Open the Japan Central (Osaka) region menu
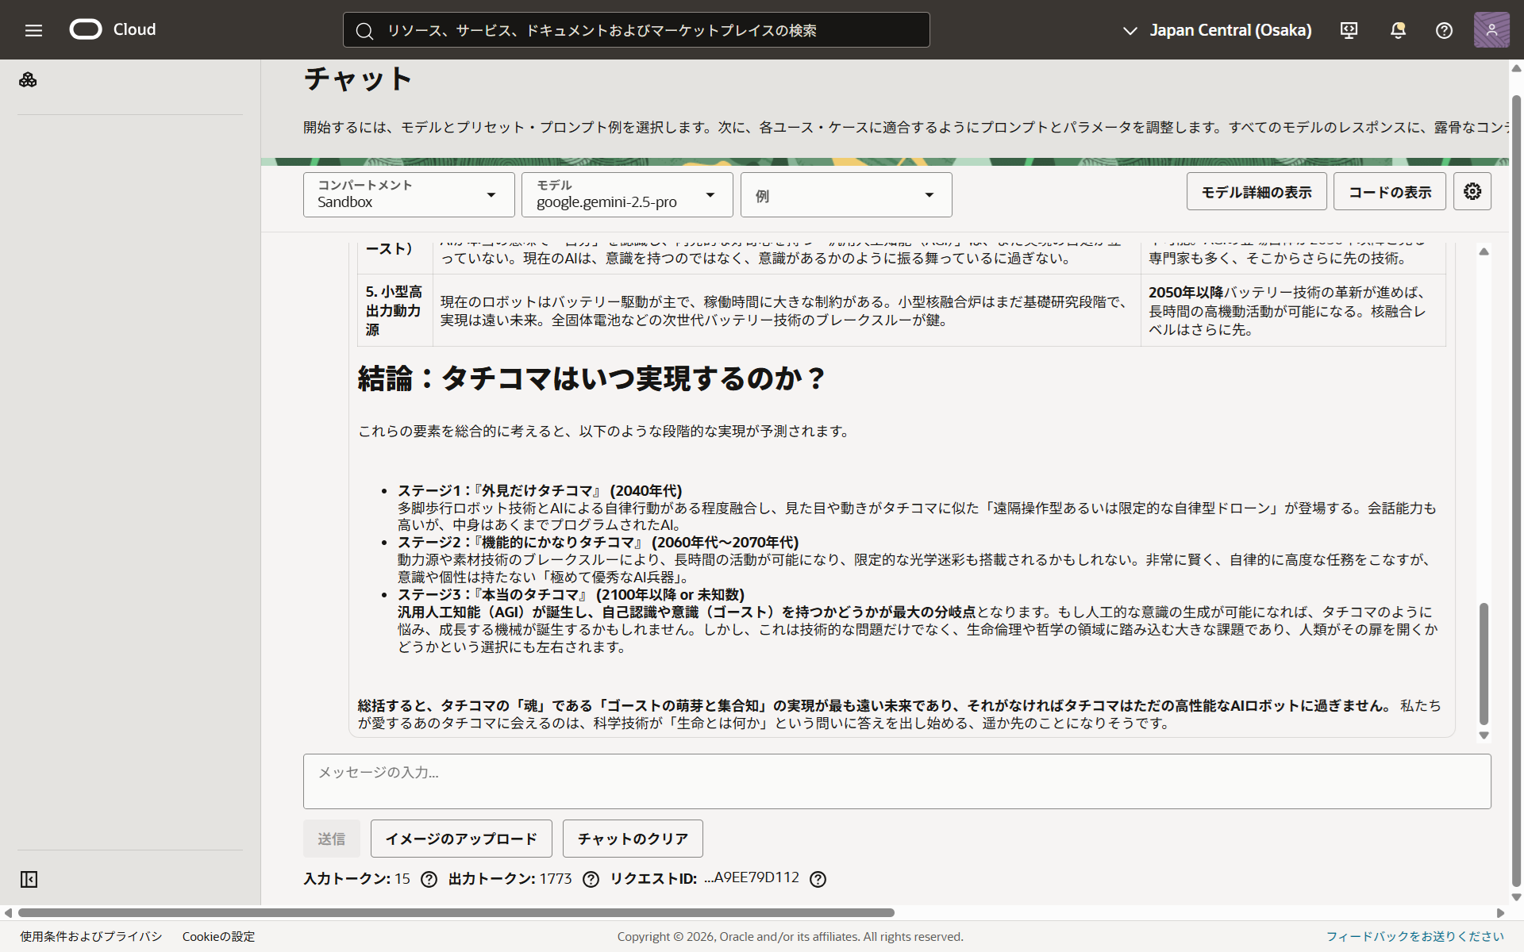 [x=1217, y=30]
